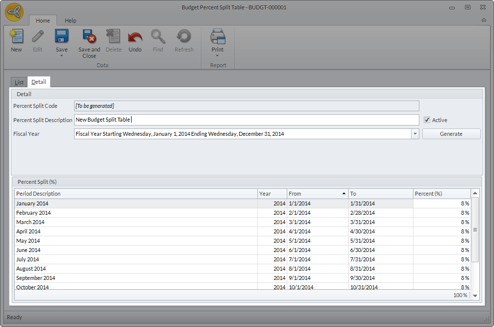Switch to the Help ribbon tab
Screen dimensions: 494x327
71,21
